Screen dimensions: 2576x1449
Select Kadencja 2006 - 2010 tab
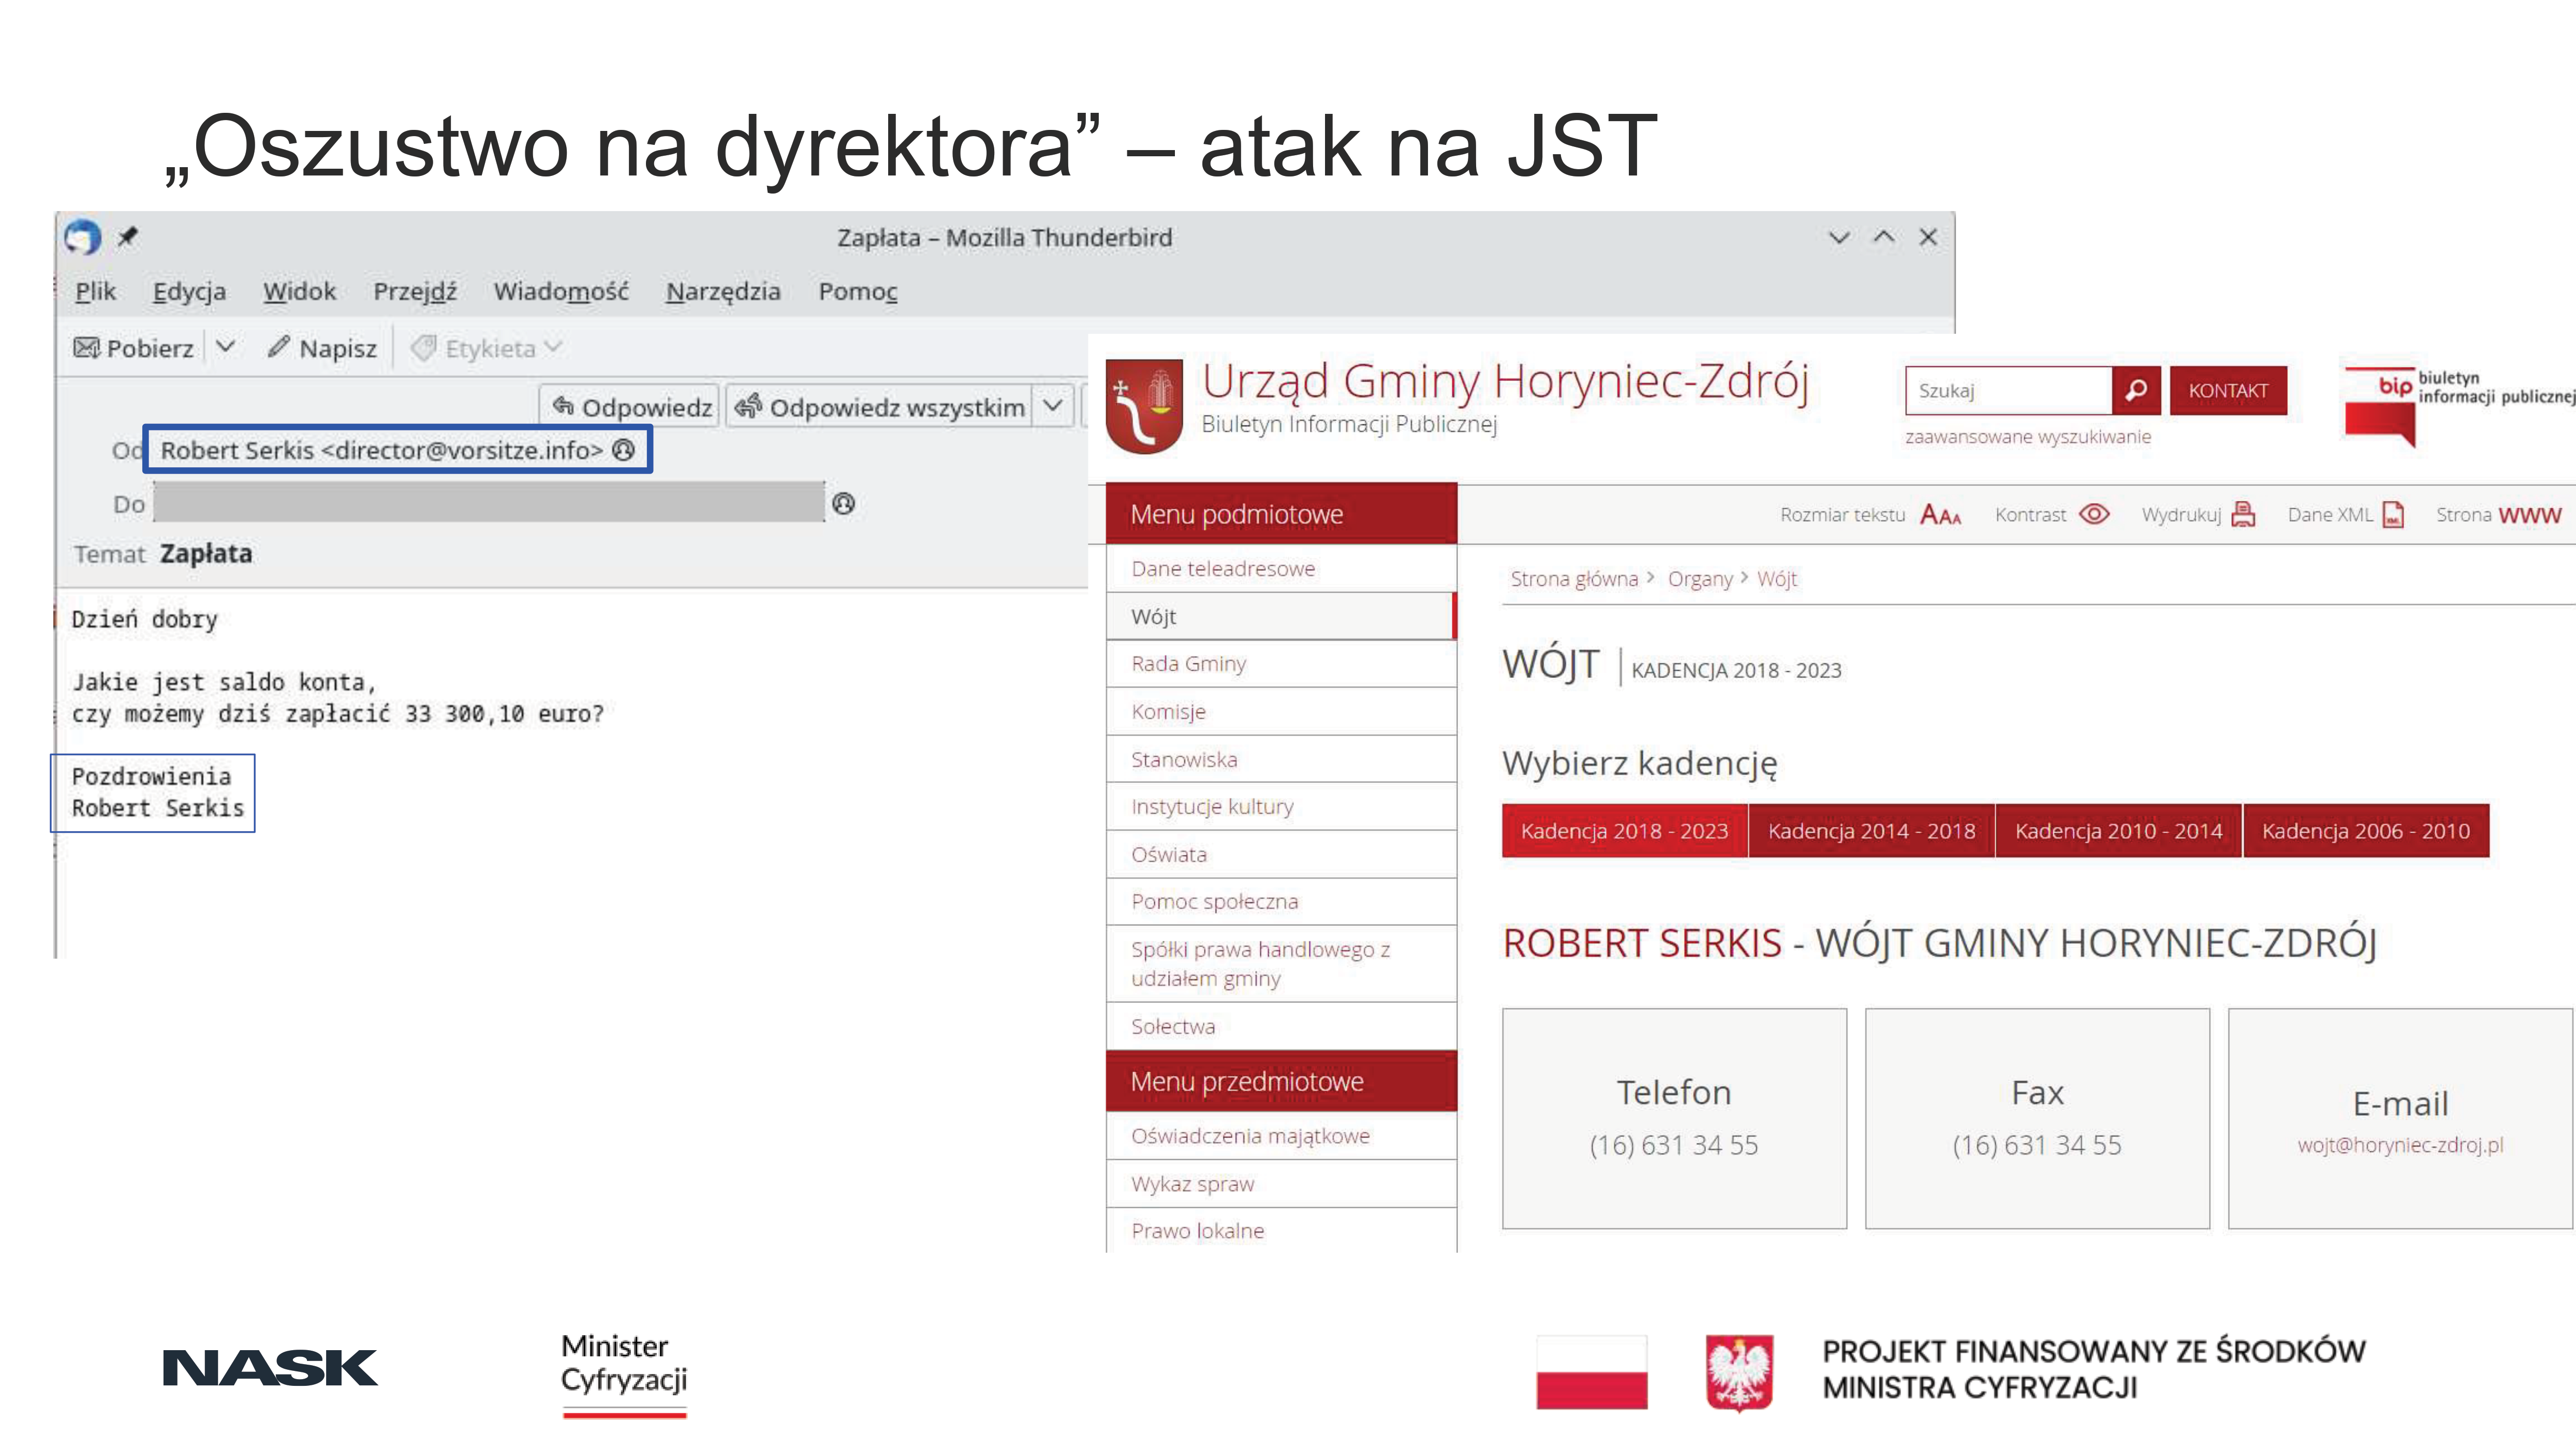pos(2366,831)
